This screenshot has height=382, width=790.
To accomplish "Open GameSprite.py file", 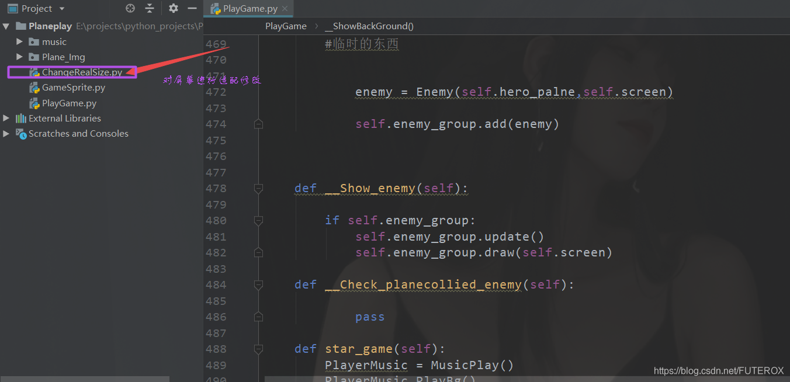I will click(x=74, y=88).
